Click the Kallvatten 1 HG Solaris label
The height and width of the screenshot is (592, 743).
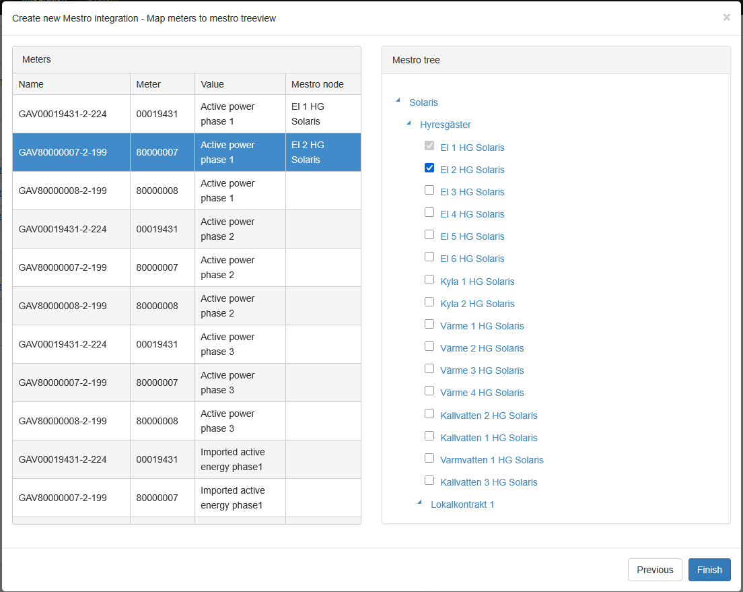[x=489, y=438]
